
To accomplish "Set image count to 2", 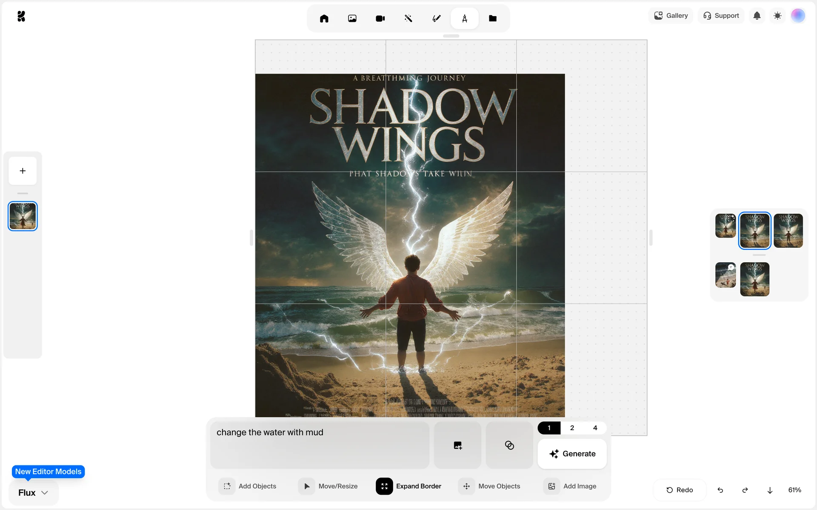I will [572, 428].
